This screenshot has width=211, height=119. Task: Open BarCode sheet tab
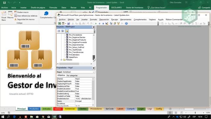109,109
